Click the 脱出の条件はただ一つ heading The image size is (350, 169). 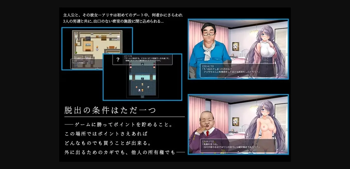click(x=110, y=111)
